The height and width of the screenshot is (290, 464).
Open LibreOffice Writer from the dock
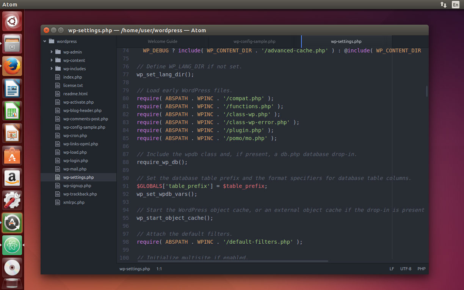(x=12, y=88)
